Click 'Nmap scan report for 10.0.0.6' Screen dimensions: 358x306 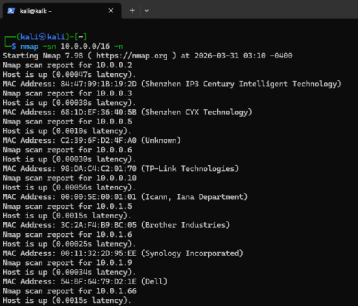(x=67, y=150)
